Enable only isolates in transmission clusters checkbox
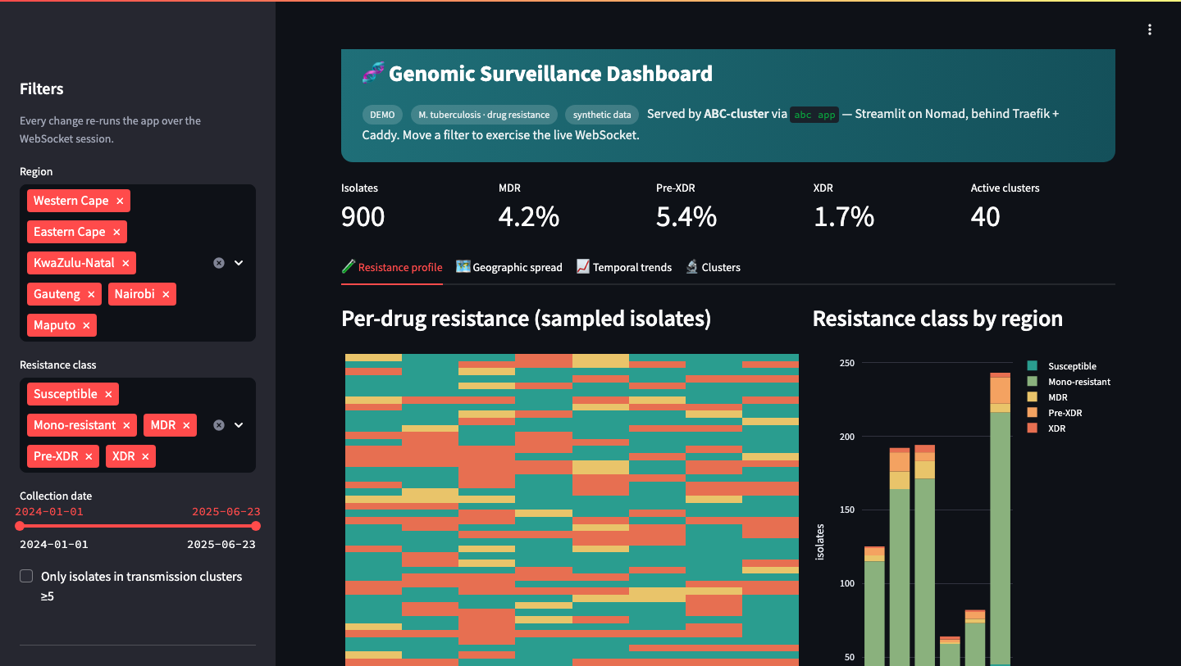The image size is (1181, 666). coord(27,576)
